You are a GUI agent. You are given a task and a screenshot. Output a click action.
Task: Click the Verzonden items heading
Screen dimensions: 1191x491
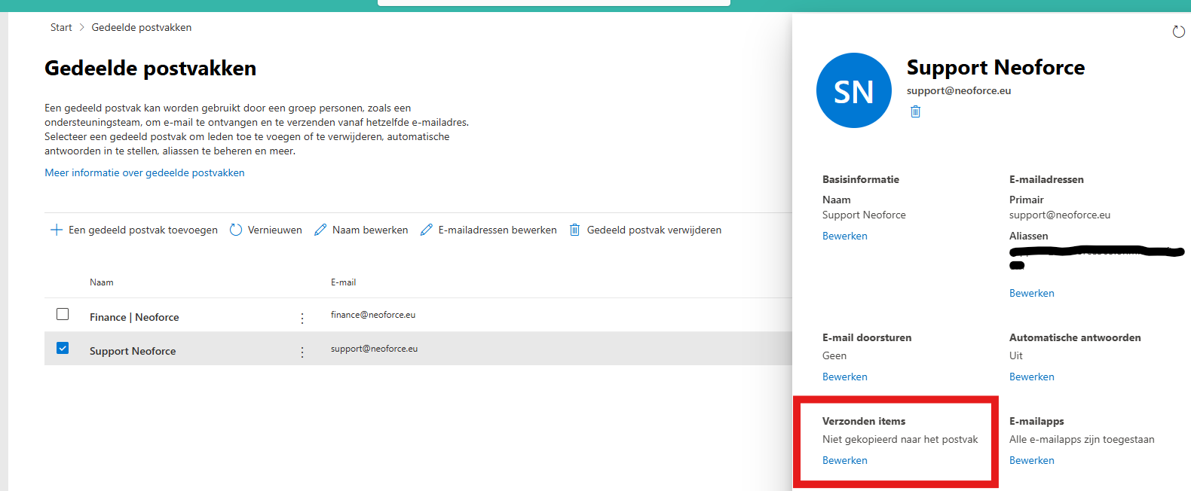coord(864,421)
